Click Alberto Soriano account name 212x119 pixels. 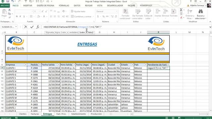197,6
